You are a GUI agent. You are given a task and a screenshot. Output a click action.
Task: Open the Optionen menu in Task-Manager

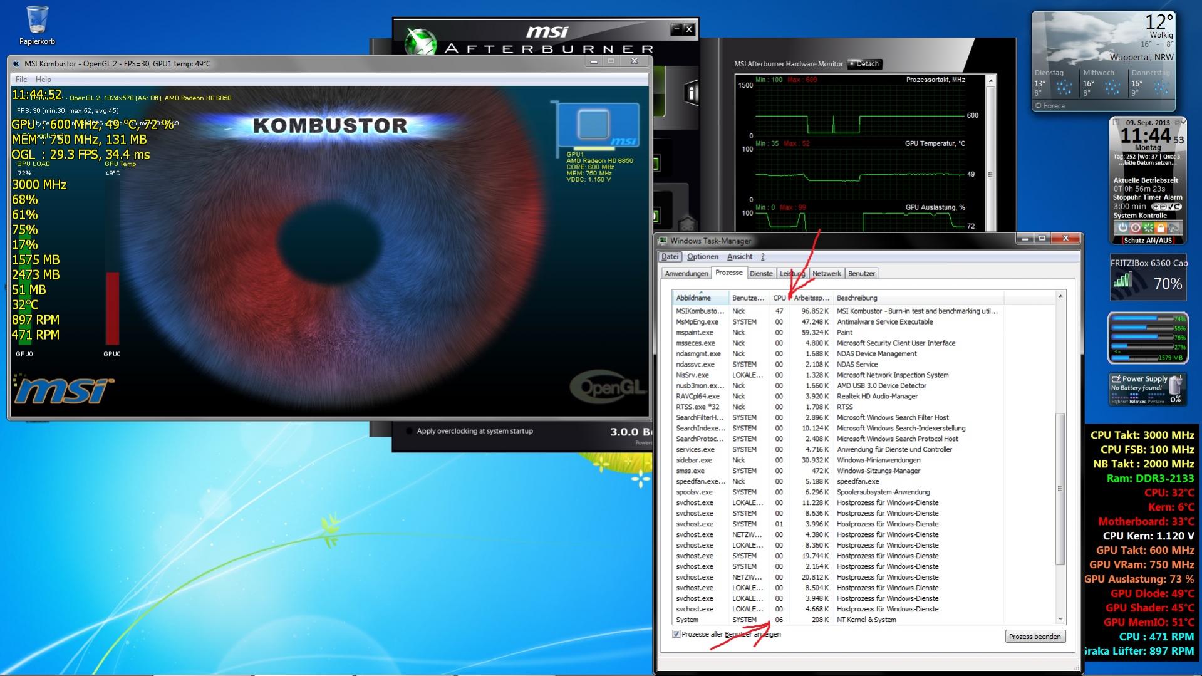[x=703, y=256]
